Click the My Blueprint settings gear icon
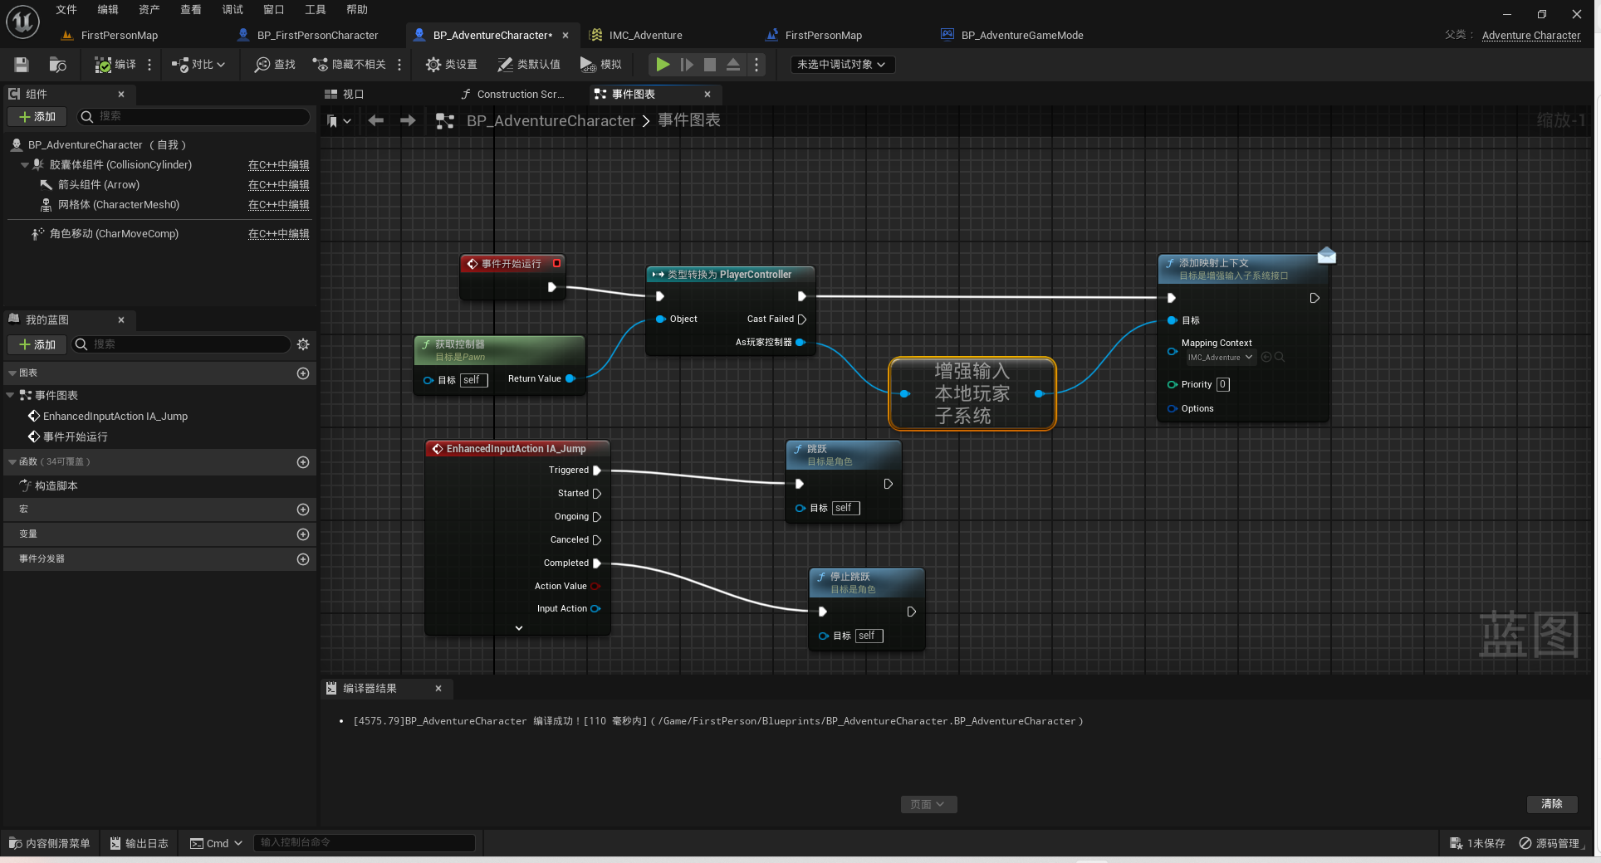 click(303, 344)
